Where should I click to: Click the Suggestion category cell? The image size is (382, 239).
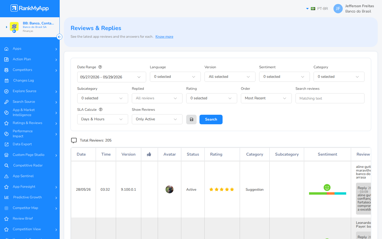tap(254, 190)
